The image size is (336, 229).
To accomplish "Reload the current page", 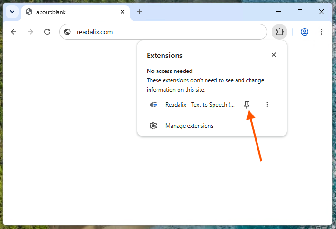I will (47, 32).
